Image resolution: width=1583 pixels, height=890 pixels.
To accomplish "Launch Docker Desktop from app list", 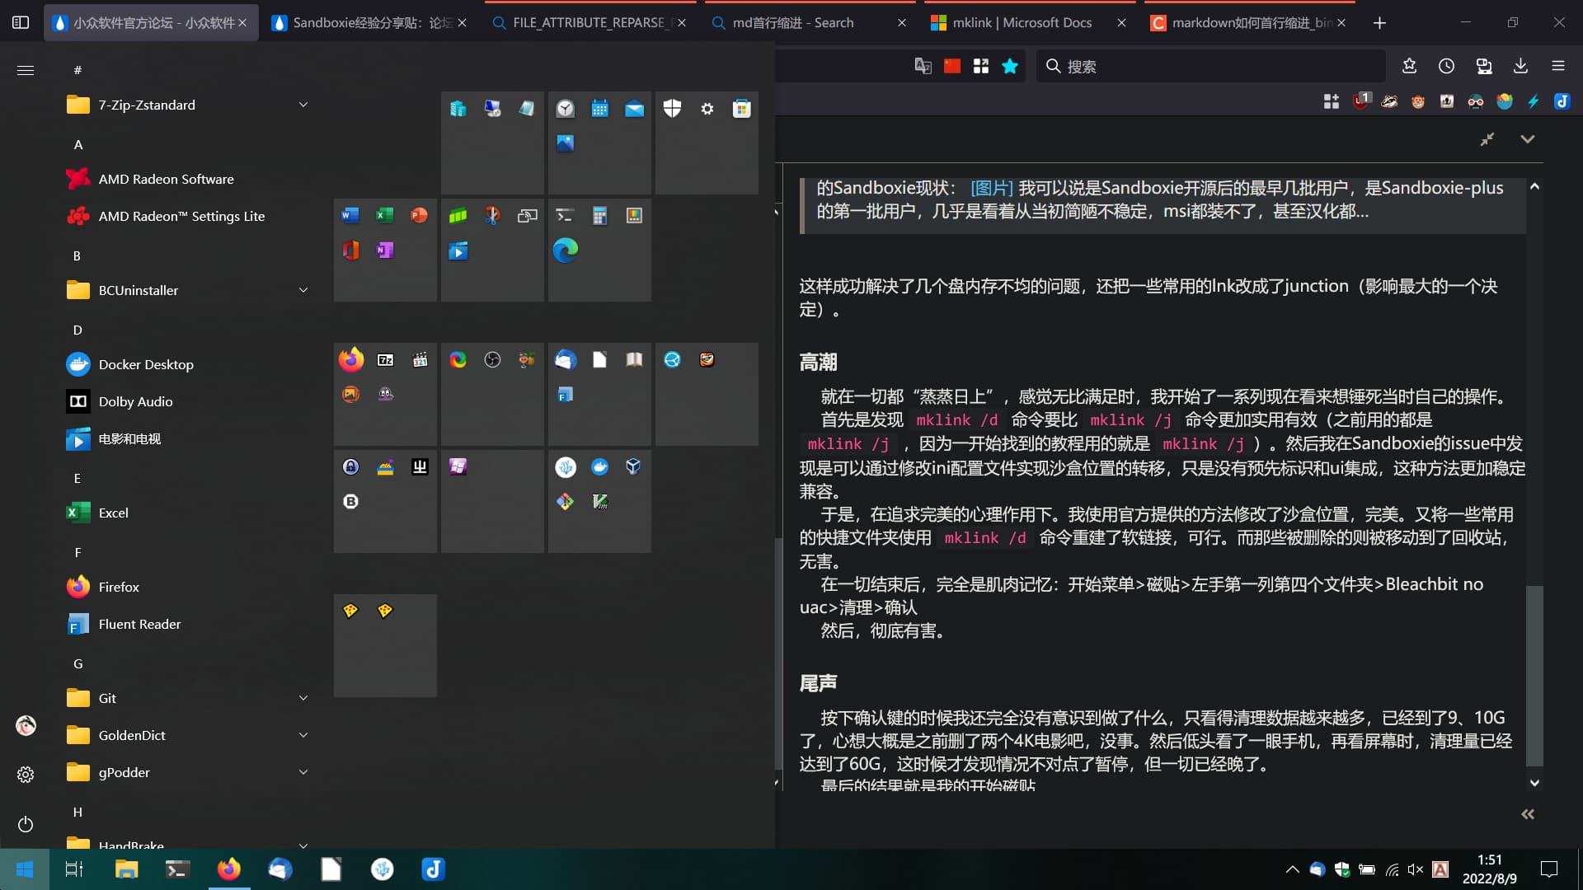I will (x=146, y=364).
